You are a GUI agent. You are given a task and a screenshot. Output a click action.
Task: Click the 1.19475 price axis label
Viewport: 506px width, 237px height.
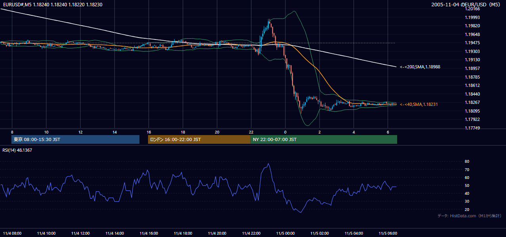tap(472, 43)
